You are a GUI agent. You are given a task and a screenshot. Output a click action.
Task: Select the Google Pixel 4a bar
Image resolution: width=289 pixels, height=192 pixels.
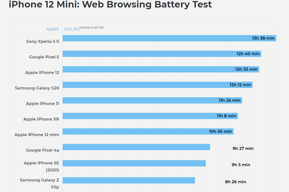[136, 147]
